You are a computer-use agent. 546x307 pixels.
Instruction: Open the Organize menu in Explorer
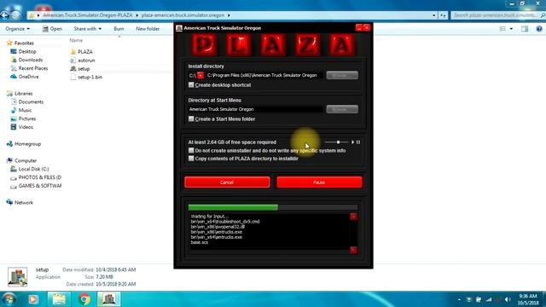pyautogui.click(x=17, y=29)
